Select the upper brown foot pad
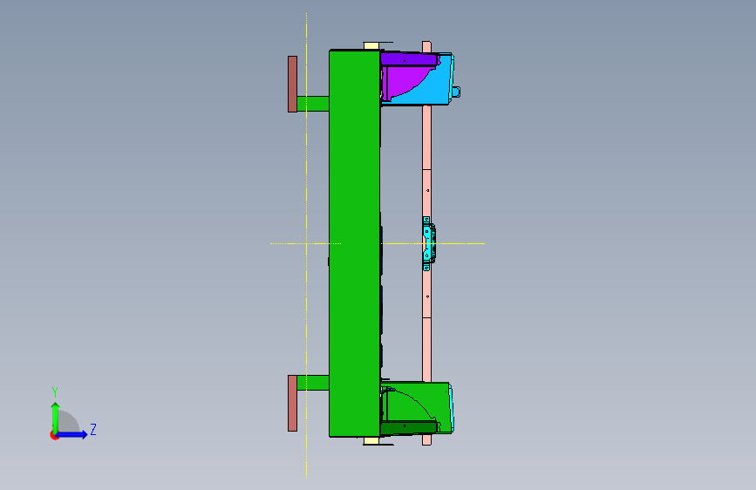Viewport: 756px width, 490px height. pyautogui.click(x=292, y=84)
